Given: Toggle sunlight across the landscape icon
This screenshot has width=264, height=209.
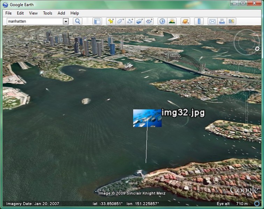Looking at the screenshot, I should click(x=172, y=21).
